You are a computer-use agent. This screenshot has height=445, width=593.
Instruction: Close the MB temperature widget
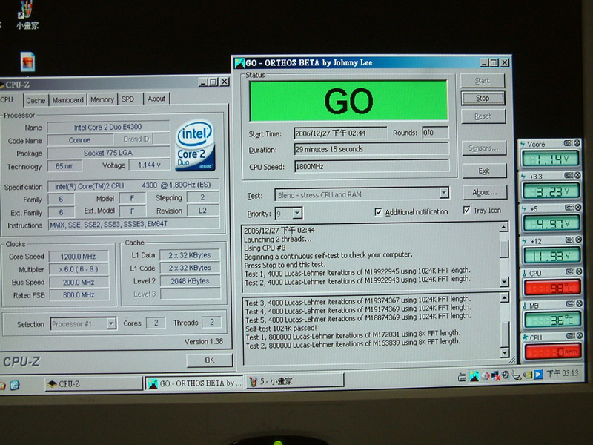point(579,304)
